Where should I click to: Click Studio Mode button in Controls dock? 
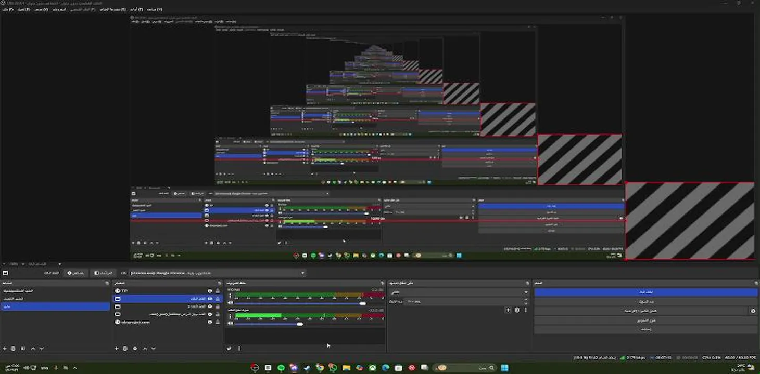(x=645, y=320)
